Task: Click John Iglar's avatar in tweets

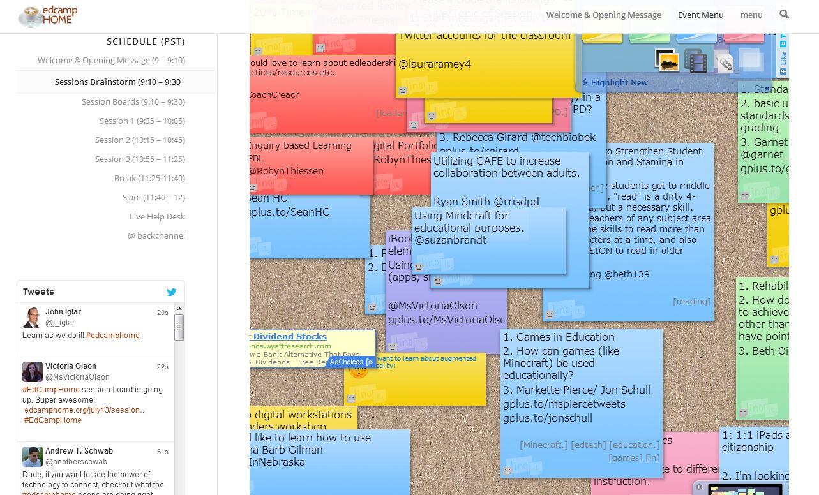Action: tap(32, 317)
